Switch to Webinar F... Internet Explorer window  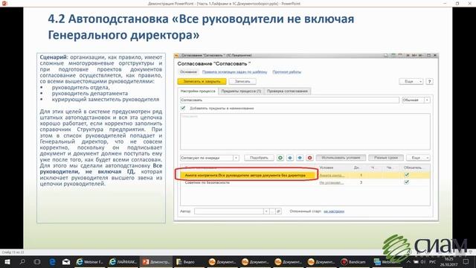tap(90, 261)
